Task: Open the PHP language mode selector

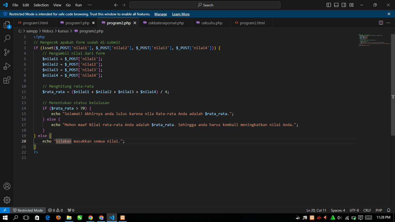Action: pyautogui.click(x=379, y=210)
